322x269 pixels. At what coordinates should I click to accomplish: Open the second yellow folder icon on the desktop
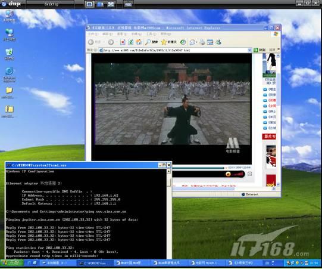pos(9,112)
